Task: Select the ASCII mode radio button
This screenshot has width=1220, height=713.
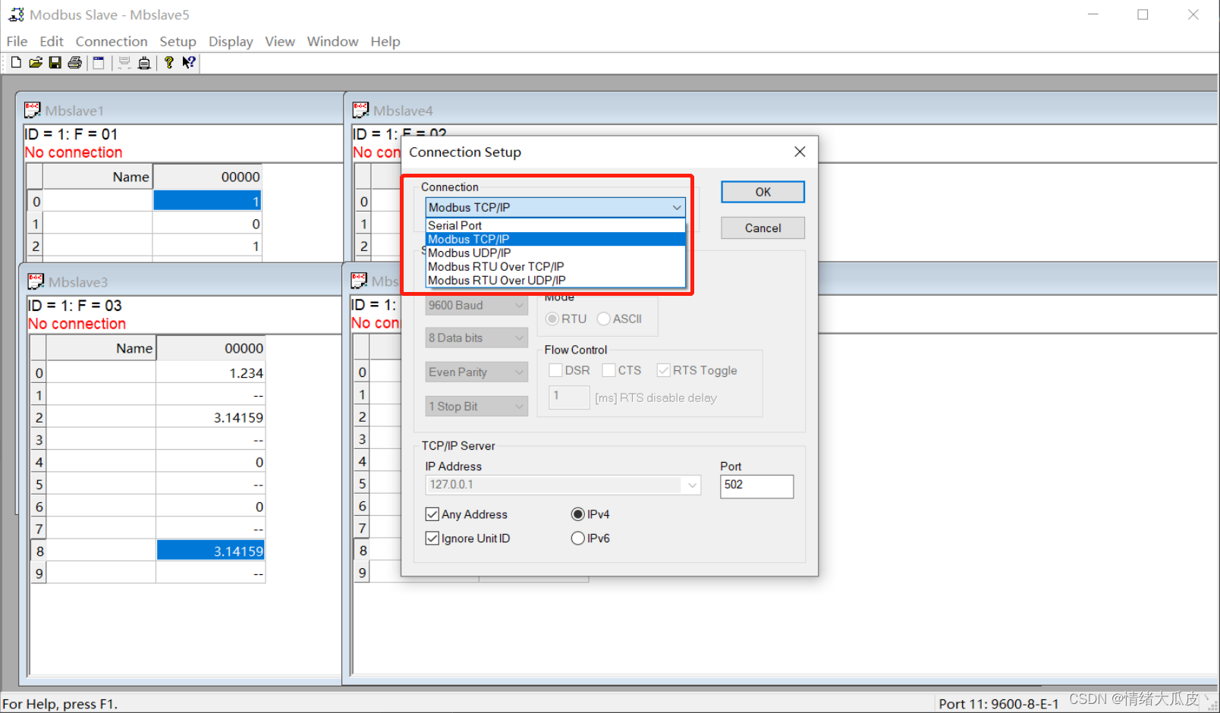Action: point(603,319)
